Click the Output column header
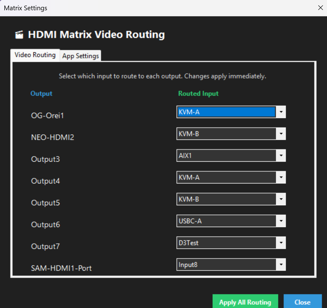The image size is (327, 308). [x=41, y=93]
